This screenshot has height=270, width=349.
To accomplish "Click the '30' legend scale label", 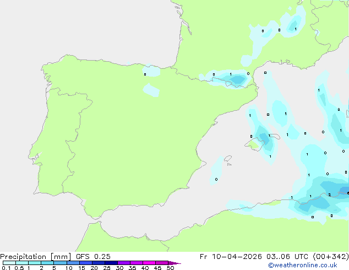I will point(119,268).
